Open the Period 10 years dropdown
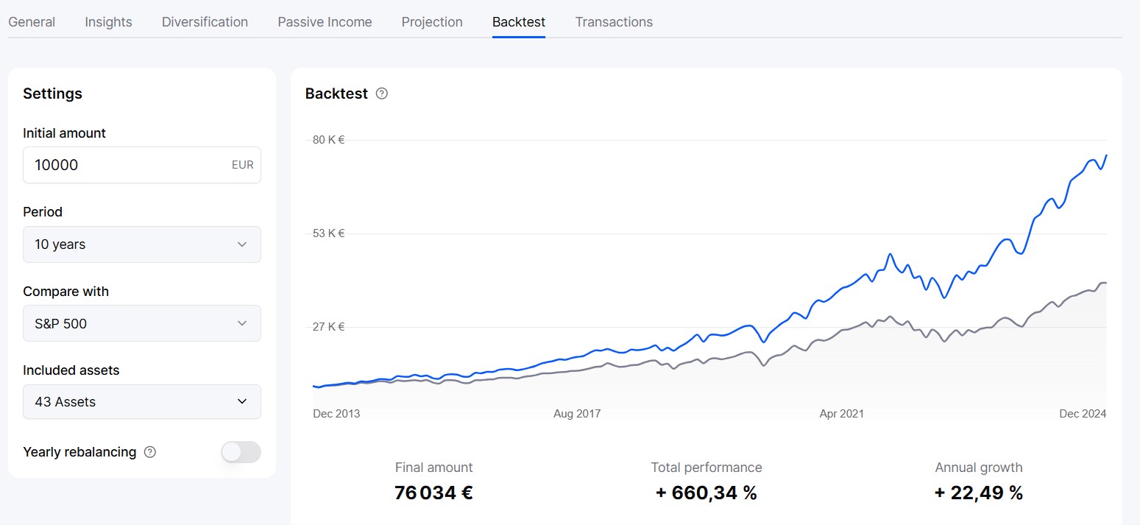 click(x=142, y=244)
